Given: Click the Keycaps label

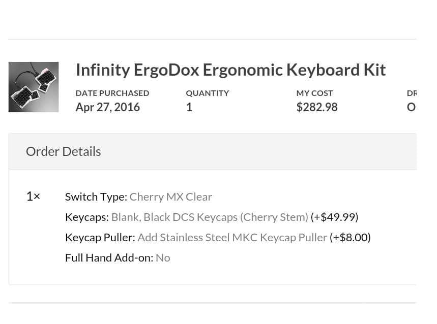Looking at the screenshot, I should [86, 217].
